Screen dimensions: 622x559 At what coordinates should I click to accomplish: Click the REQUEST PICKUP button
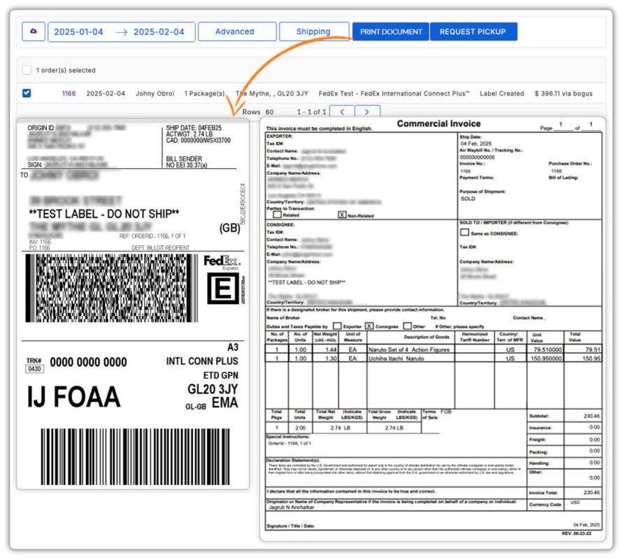[x=473, y=31]
